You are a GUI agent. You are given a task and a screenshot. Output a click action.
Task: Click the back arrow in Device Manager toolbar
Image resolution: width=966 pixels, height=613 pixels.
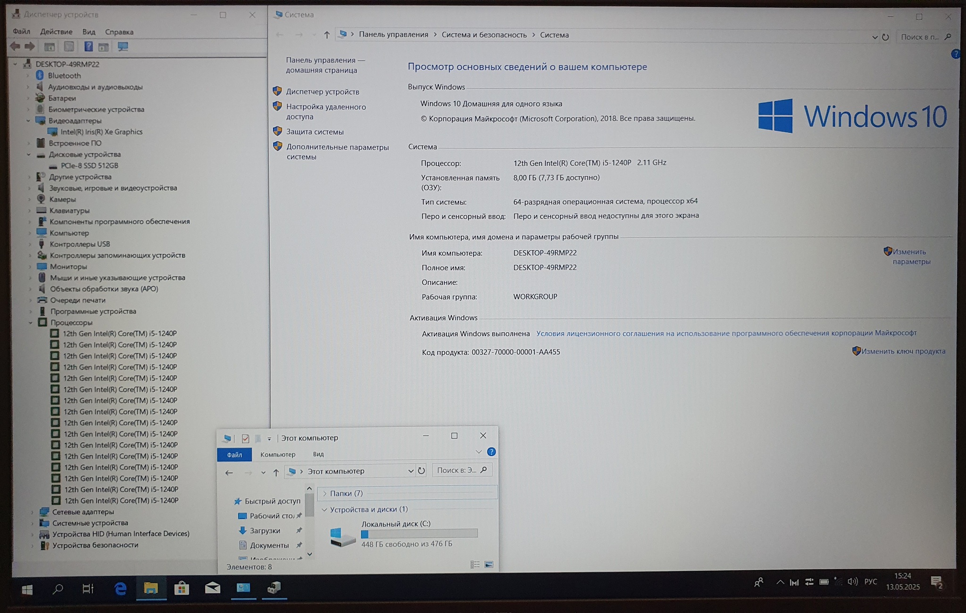tap(15, 46)
